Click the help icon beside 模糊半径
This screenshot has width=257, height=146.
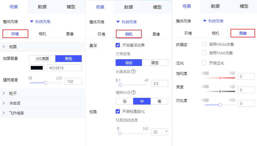tap(133, 92)
